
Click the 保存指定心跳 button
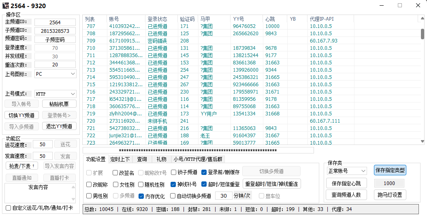coord(346,183)
